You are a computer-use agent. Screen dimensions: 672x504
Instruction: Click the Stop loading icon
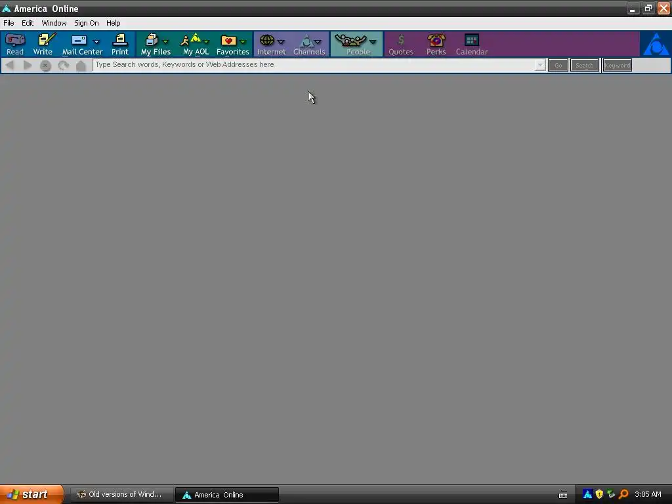click(x=45, y=66)
